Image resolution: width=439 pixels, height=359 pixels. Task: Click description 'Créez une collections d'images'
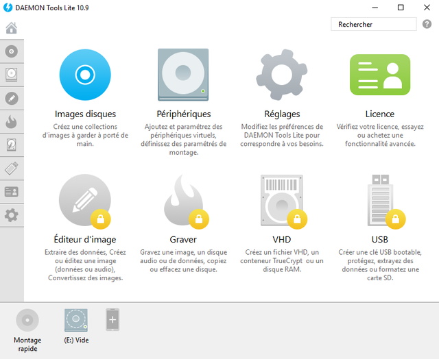pos(85,136)
